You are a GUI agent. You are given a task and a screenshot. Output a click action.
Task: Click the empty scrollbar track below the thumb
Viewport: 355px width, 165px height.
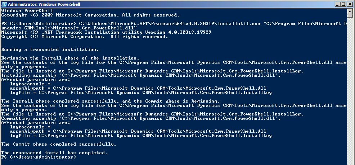pyautogui.click(x=350, y=90)
